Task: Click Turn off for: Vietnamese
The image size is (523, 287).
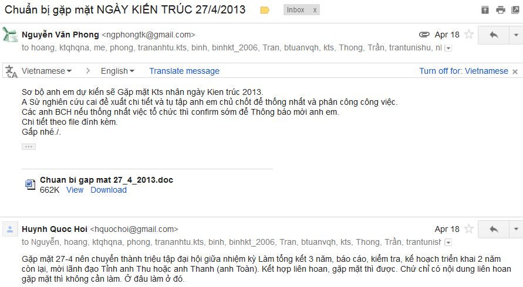Action: [x=464, y=71]
